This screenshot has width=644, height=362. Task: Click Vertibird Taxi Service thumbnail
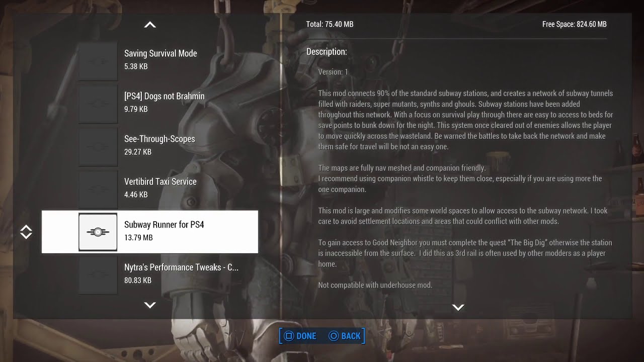coord(98,189)
